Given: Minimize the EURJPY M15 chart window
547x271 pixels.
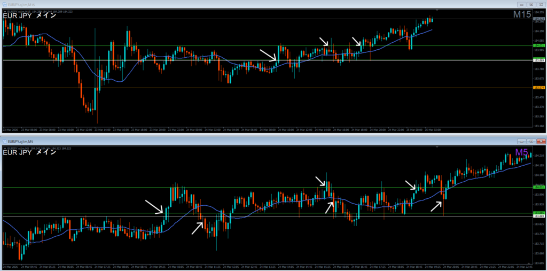Looking at the screenshot, I should tap(522, 5).
